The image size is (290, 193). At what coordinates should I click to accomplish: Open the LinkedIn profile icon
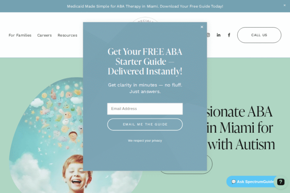(218, 35)
